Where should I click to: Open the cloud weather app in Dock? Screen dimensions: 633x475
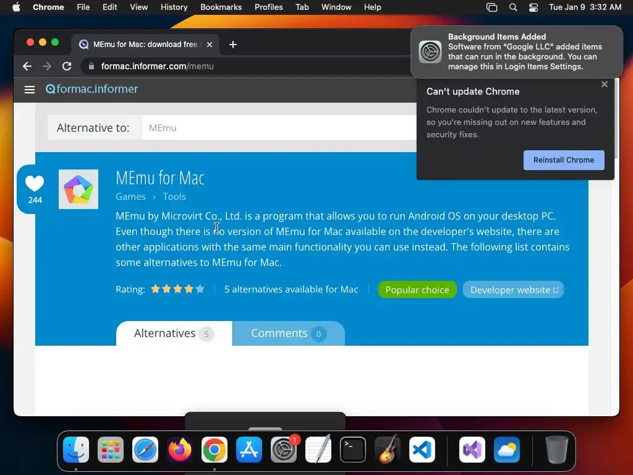[507, 450]
